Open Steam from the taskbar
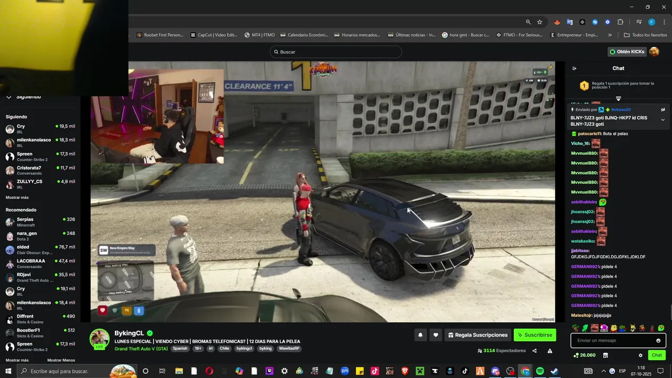 pyautogui.click(x=554, y=371)
